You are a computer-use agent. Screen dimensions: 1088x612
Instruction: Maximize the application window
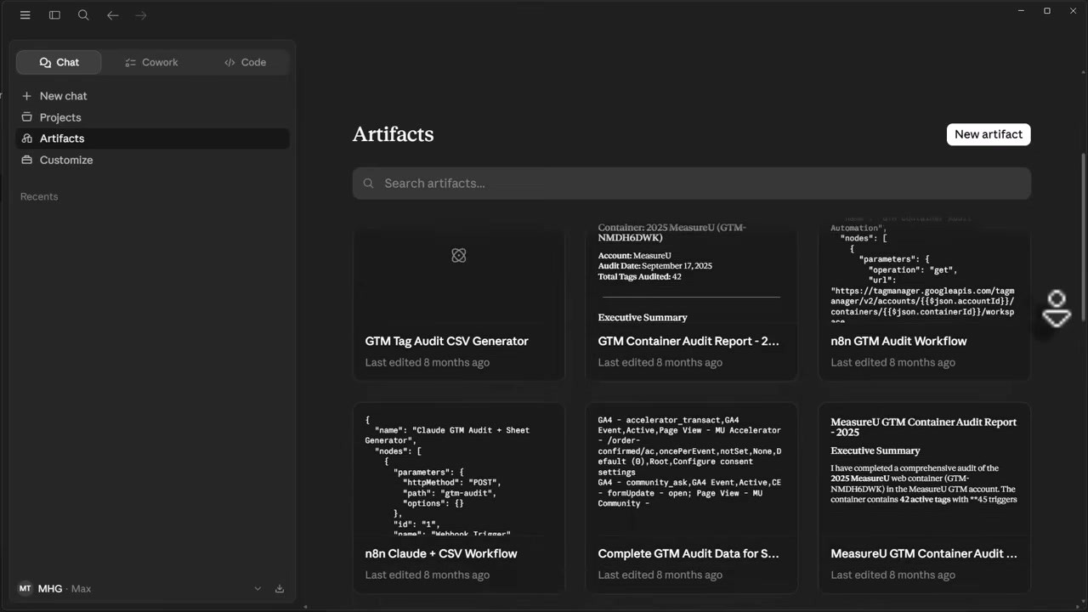(1047, 10)
